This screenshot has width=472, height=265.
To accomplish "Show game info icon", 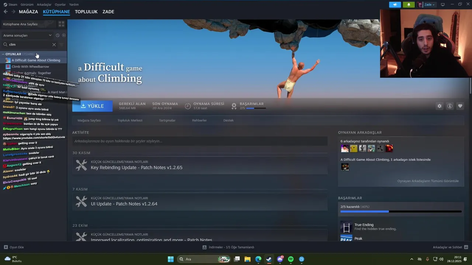I will coord(450,106).
